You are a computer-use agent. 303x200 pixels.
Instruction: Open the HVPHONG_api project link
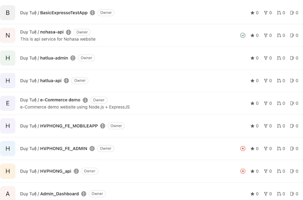tap(55, 171)
